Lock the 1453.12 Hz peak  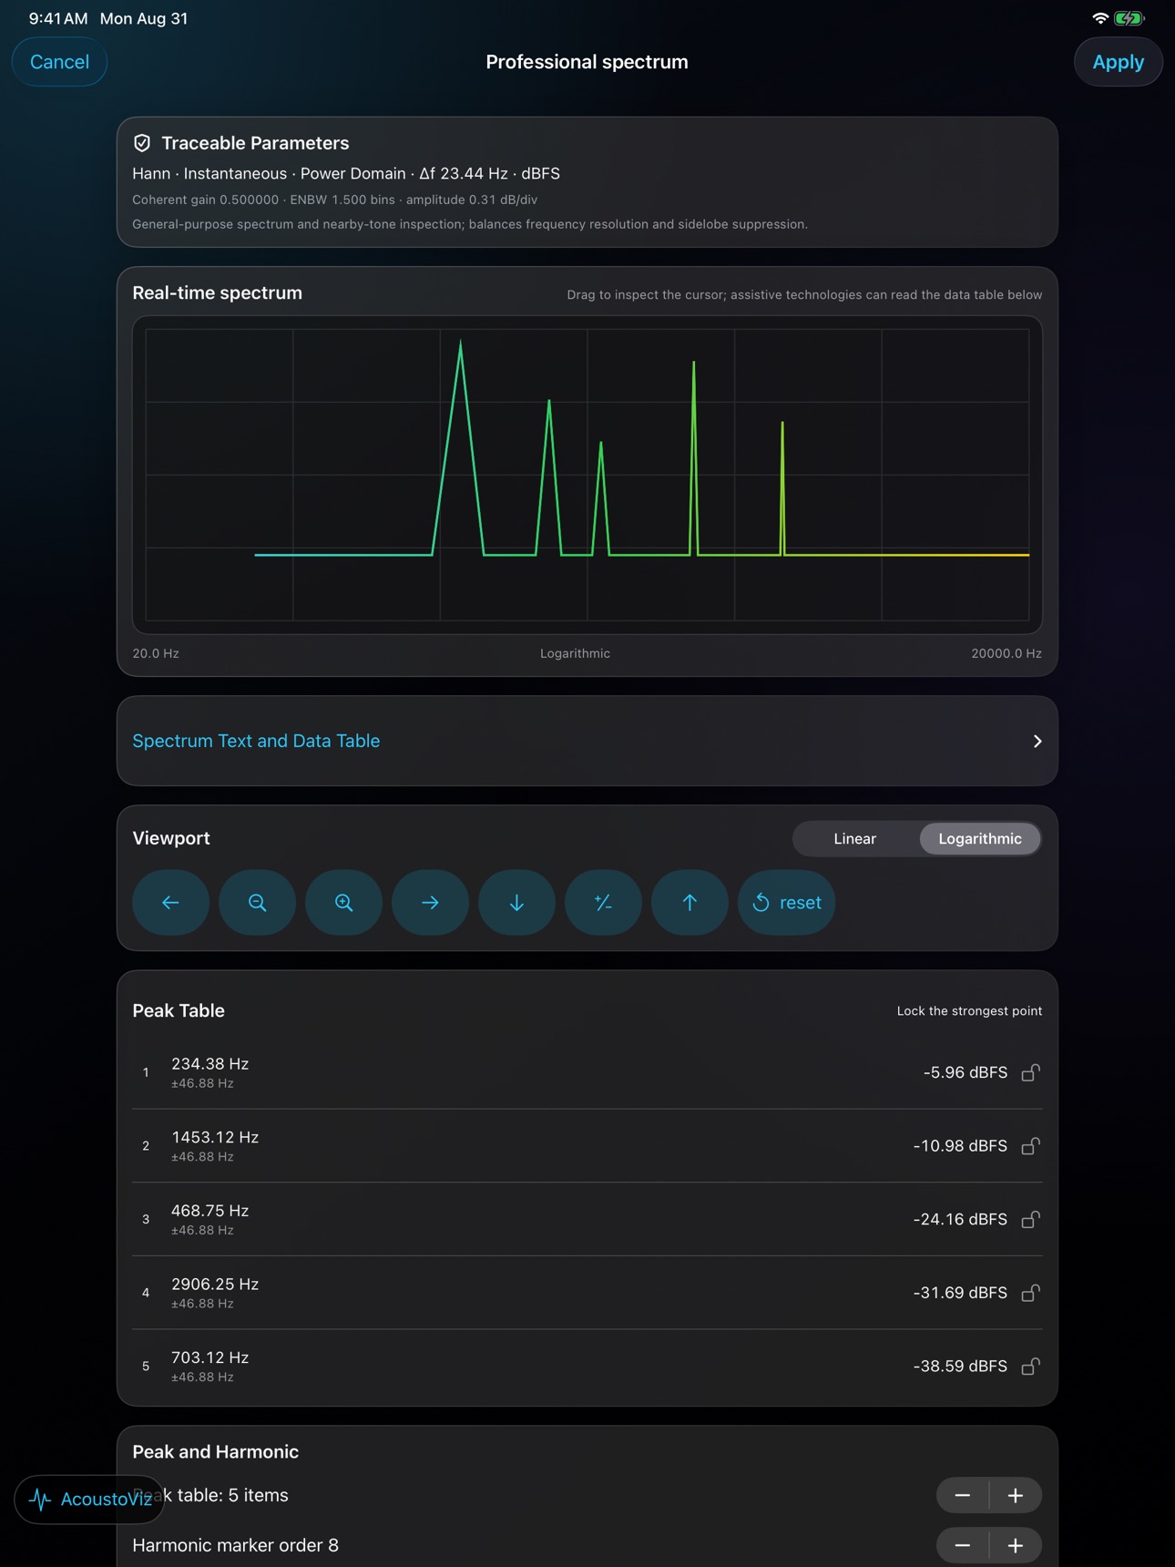tap(1030, 1146)
